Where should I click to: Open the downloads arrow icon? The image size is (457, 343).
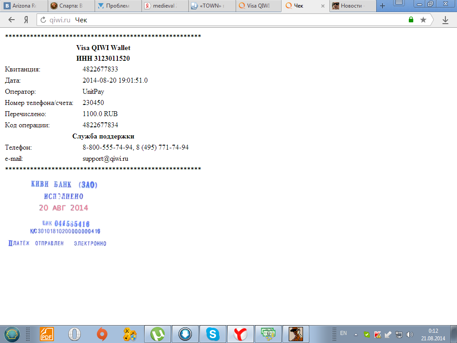(445, 20)
